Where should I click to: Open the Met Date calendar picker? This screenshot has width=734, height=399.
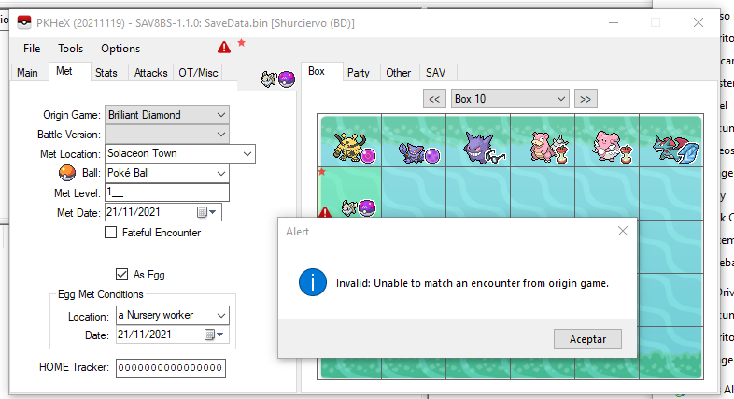click(x=207, y=212)
